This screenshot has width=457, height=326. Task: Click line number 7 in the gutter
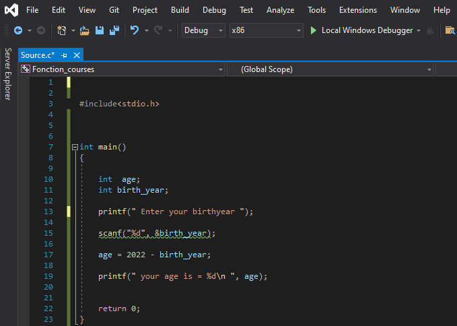[50, 147]
